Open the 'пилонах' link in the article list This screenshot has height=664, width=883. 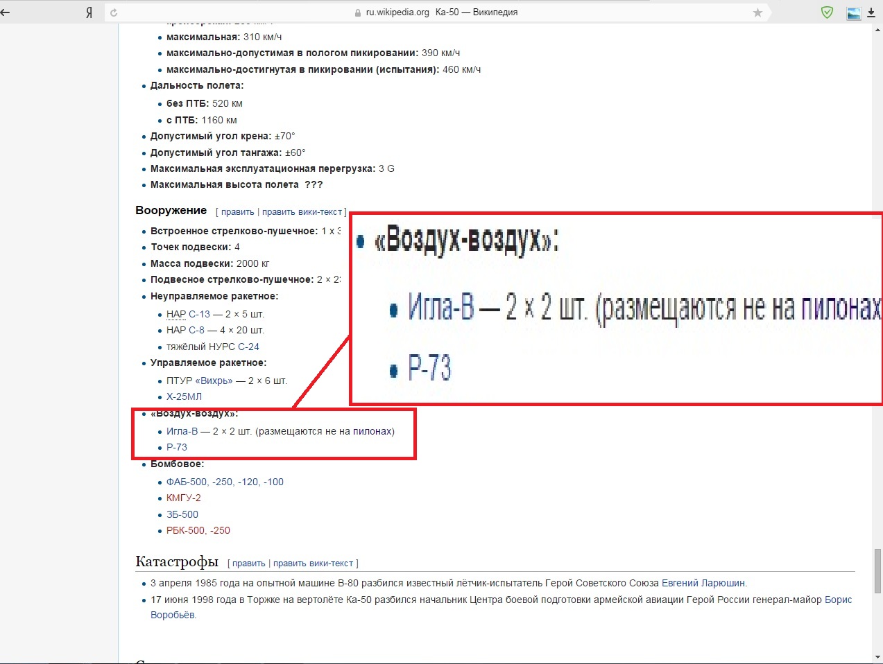point(372,431)
